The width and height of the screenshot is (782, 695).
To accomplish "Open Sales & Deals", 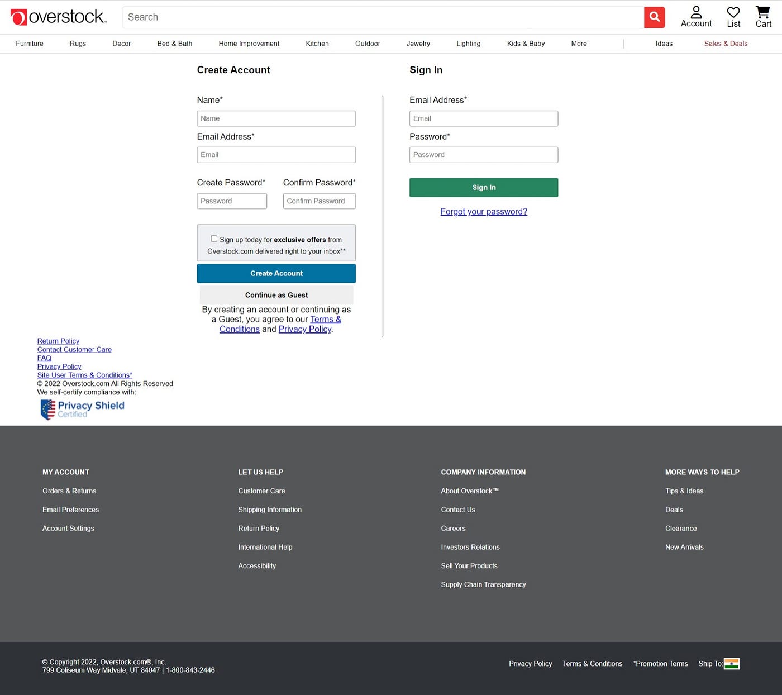I will 726,44.
